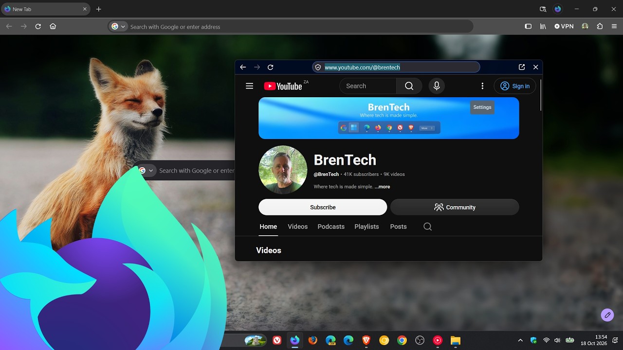Open the Firefox profile avatar in toolbar
623x350 pixels.
pyautogui.click(x=585, y=26)
